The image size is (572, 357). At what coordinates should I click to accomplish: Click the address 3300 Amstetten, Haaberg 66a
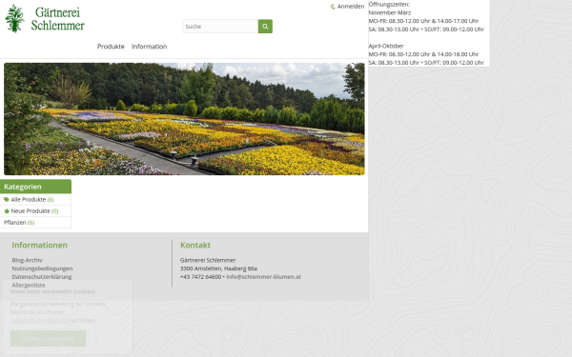[218, 268]
